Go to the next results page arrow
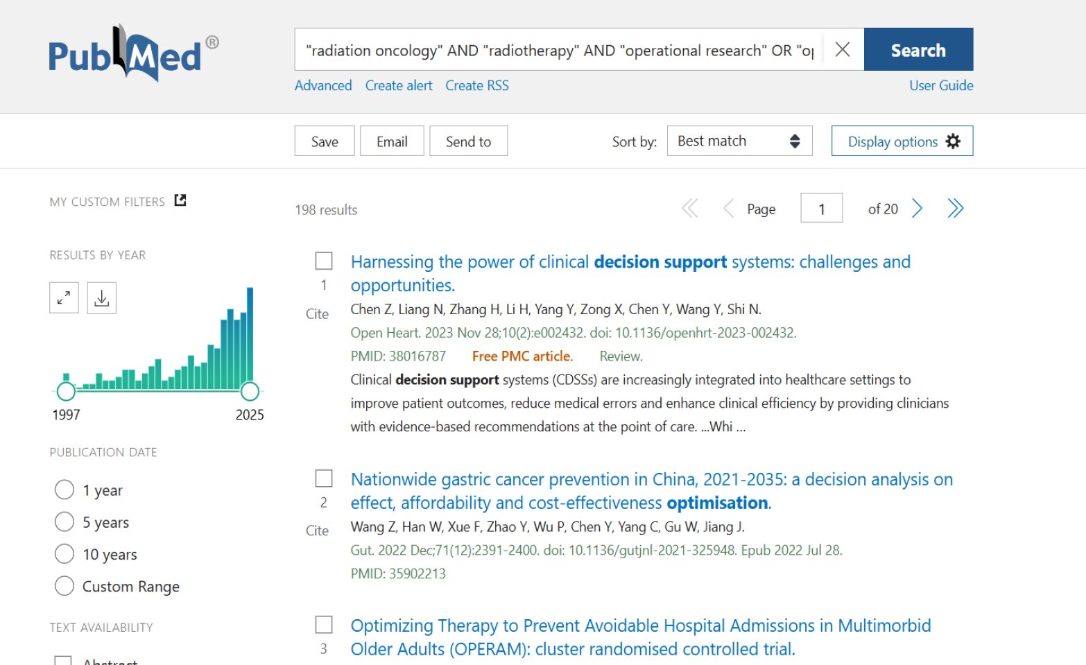Image resolution: width=1086 pixels, height=665 pixels. click(x=917, y=208)
